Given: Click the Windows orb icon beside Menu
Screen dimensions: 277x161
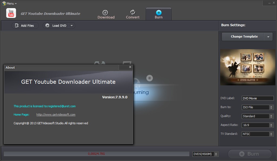Looking at the screenshot, I should tap(4, 4).
